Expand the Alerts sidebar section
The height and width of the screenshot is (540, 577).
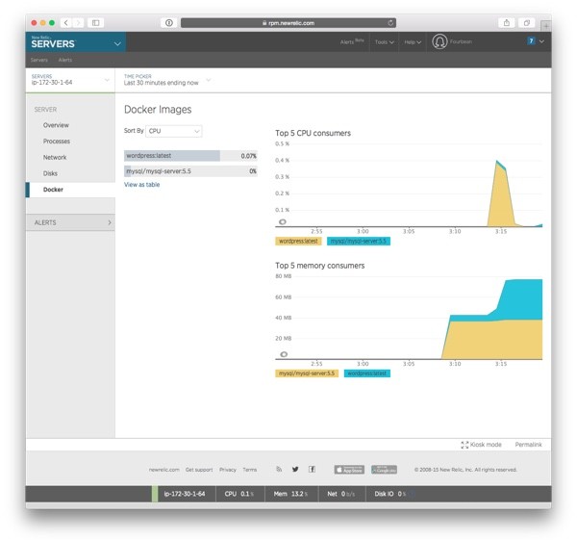point(70,222)
